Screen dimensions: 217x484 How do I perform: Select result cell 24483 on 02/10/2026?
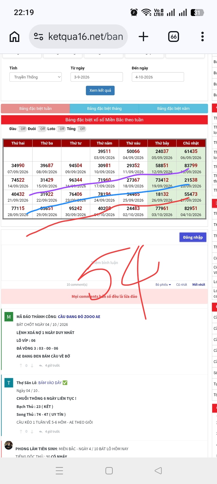coord(133,211)
